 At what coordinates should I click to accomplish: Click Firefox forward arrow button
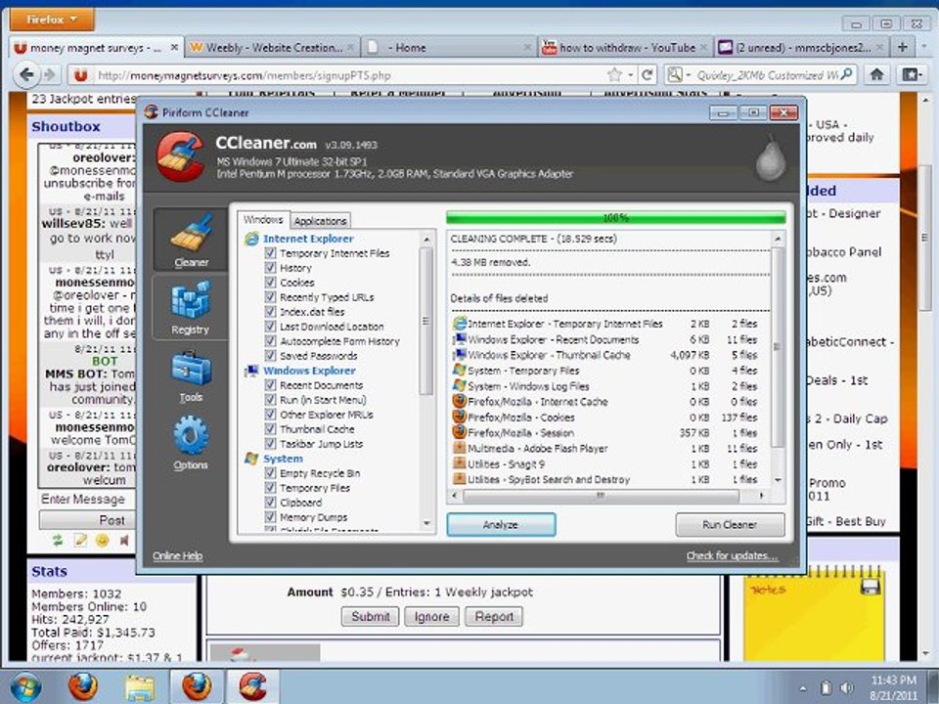pyautogui.click(x=50, y=75)
